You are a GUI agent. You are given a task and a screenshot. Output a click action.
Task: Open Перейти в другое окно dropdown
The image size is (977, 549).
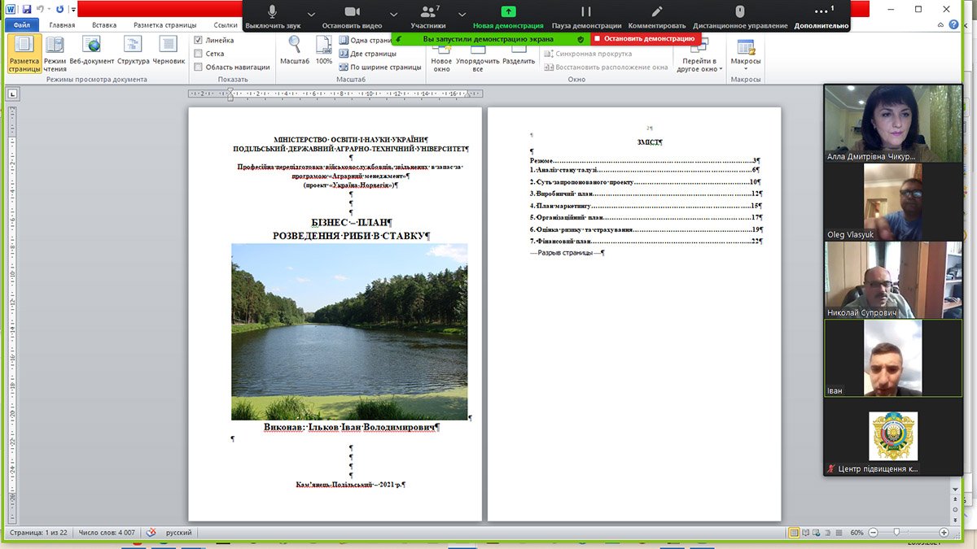[699, 57]
